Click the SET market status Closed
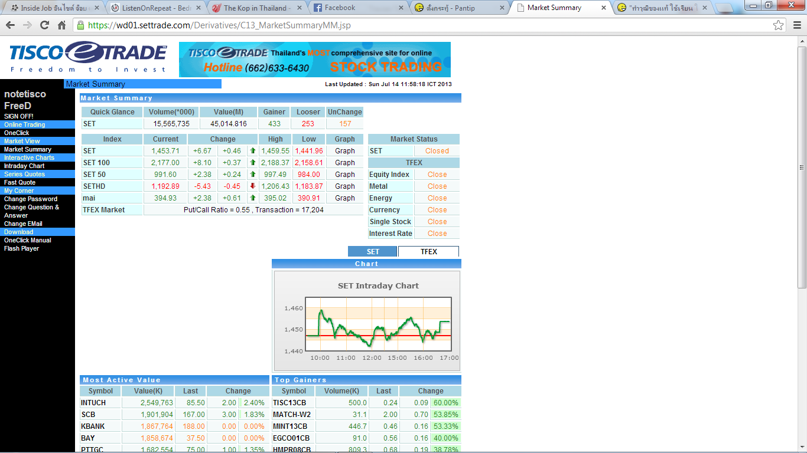This screenshot has width=807, height=453. coord(437,151)
